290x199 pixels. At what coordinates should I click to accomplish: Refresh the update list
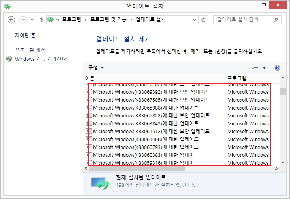(203, 20)
